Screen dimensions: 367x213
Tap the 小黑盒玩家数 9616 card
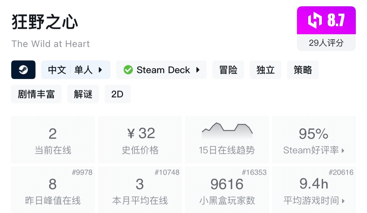tap(227, 190)
